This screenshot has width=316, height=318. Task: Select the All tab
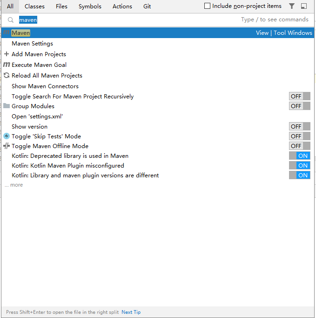point(10,6)
